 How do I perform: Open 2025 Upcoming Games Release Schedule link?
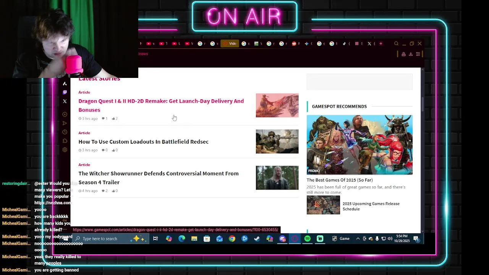(x=371, y=206)
